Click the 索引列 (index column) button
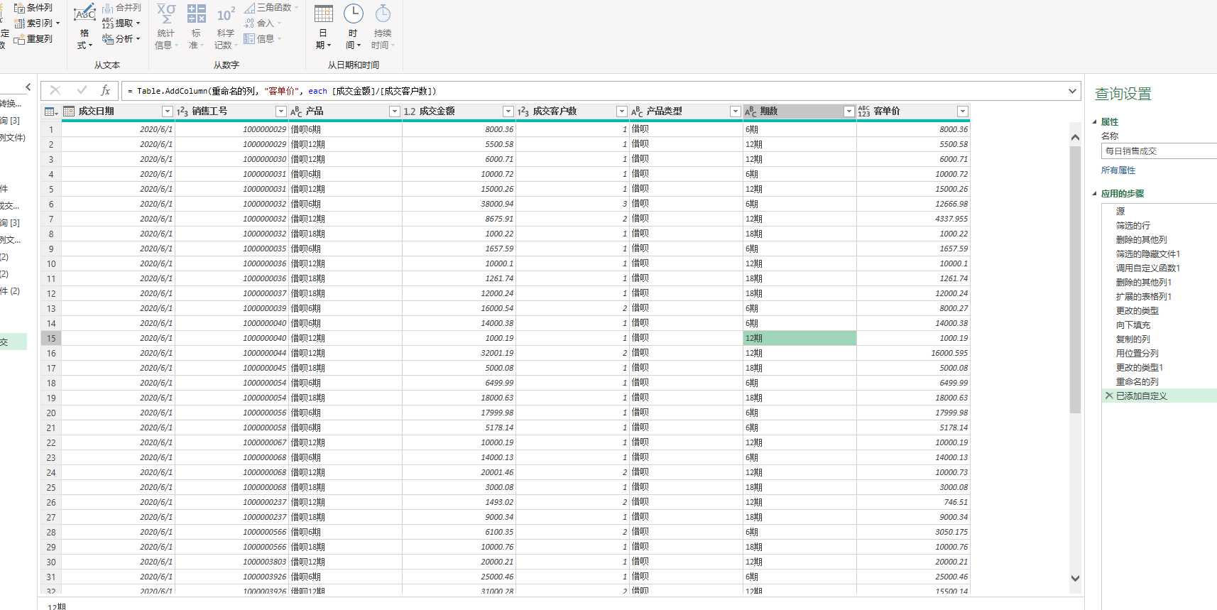This screenshot has height=610, width=1217. click(37, 23)
